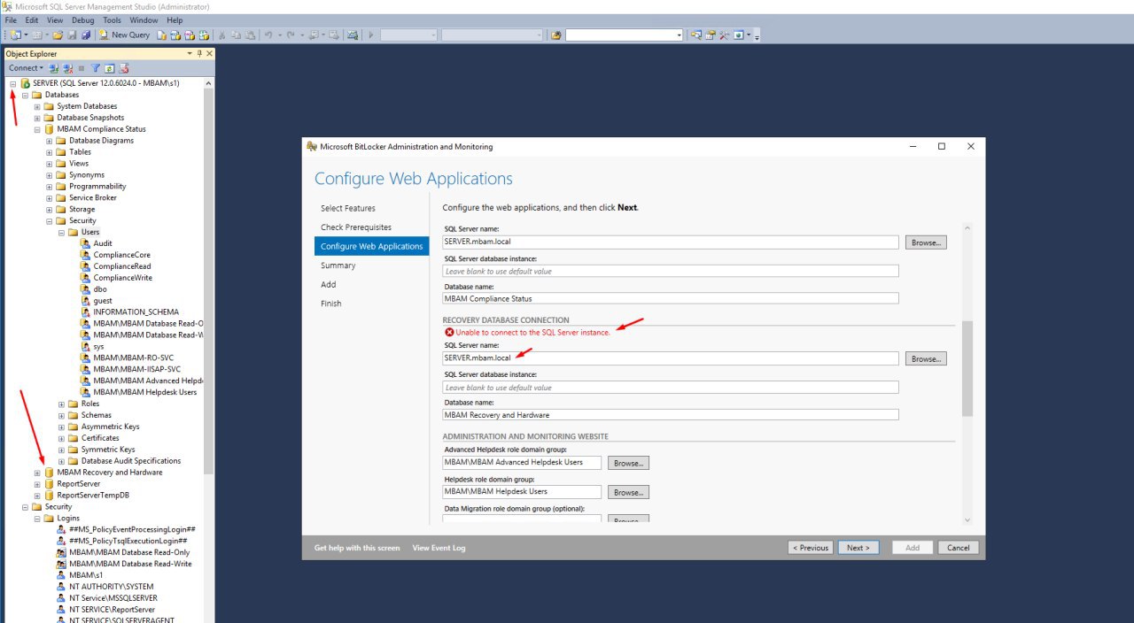Close the Object Explorer panel
1134x623 pixels.
[209, 54]
